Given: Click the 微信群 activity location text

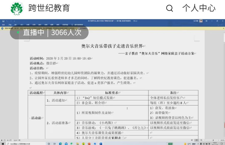Looking at the screenshot, I should tap(51, 63).
